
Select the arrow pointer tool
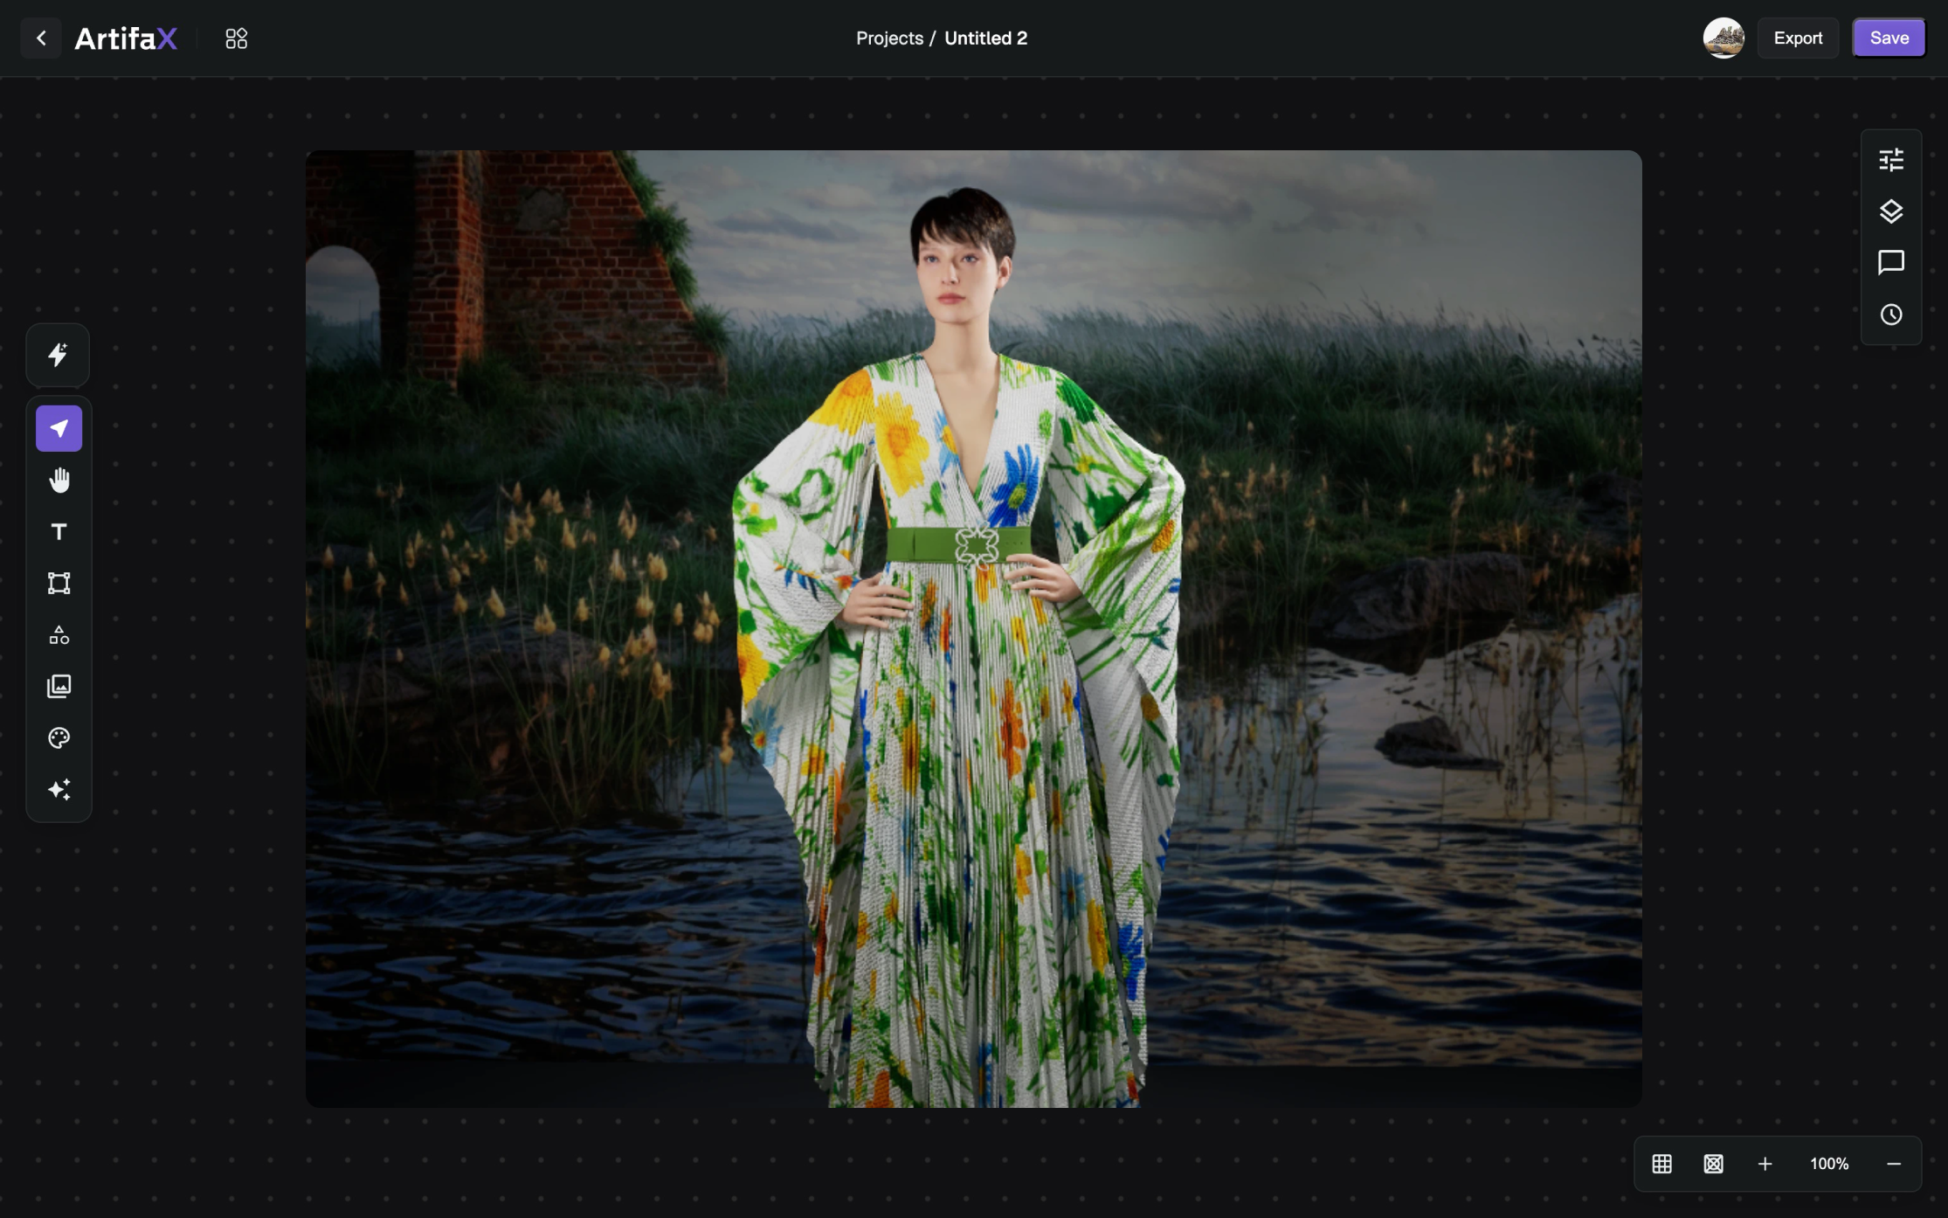[x=59, y=428]
